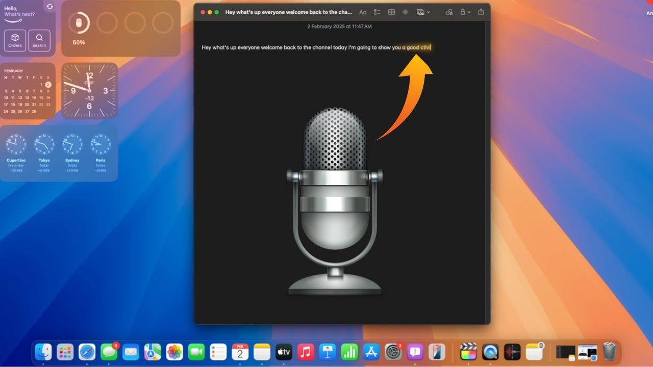Open Numbers from the dock
The width and height of the screenshot is (653, 367).
pos(349,352)
